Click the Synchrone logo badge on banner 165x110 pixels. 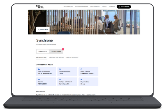click(x=43, y=29)
